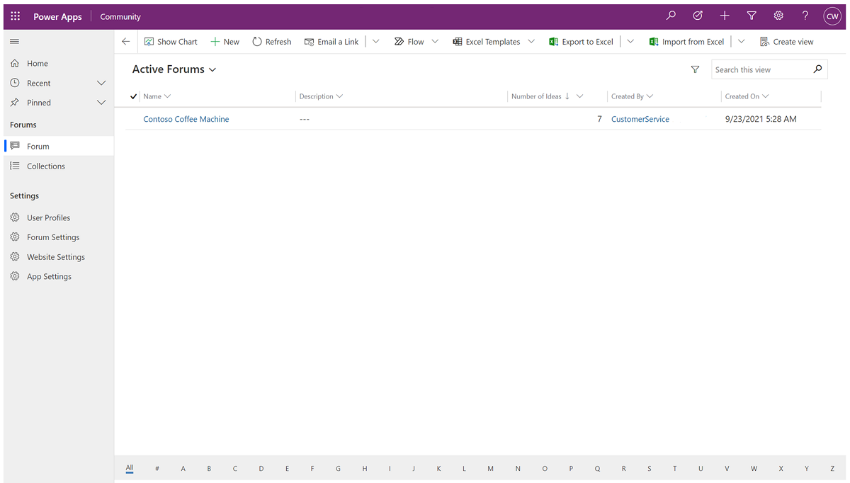850x483 pixels.
Task: Open the Name column header menu
Action: tap(157, 96)
